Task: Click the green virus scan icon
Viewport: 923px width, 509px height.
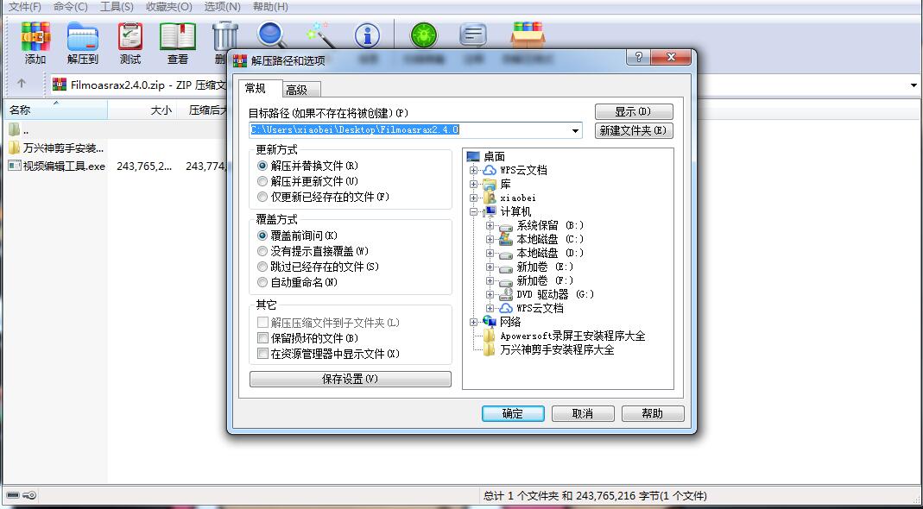Action: pos(423,35)
